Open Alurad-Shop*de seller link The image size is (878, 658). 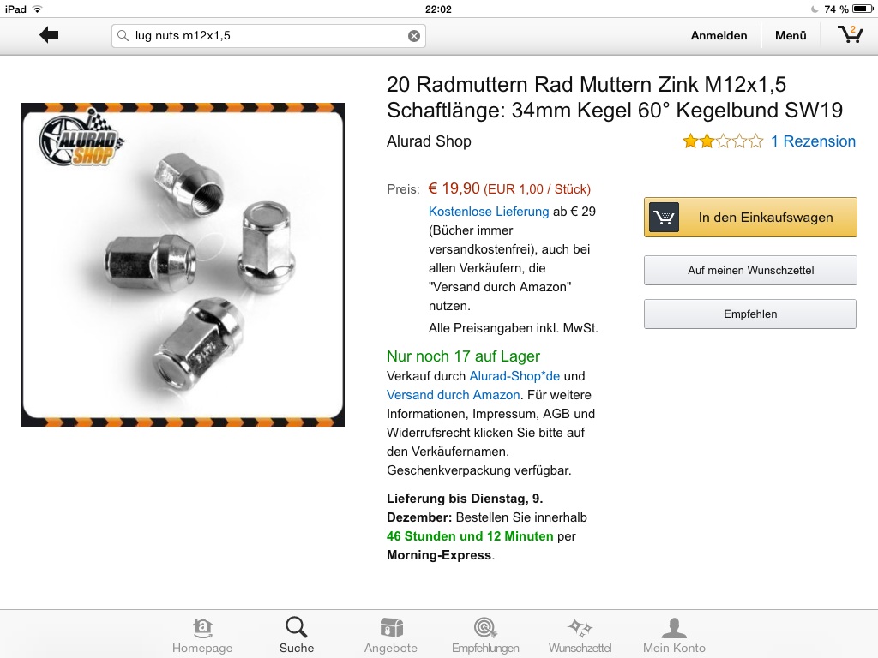tap(514, 376)
